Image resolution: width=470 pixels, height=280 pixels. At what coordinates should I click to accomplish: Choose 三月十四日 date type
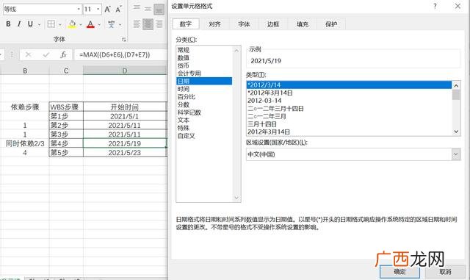click(350, 124)
